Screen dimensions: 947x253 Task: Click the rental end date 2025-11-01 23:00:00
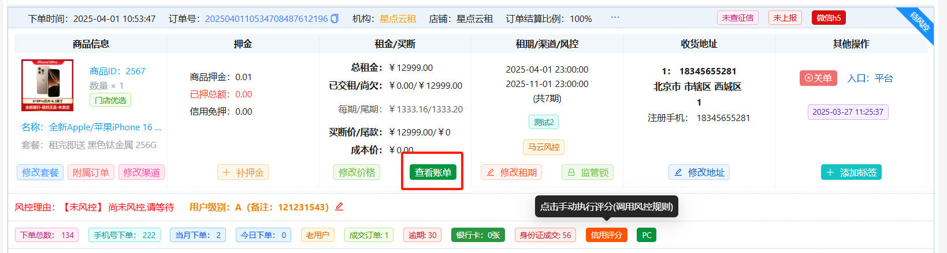point(547,84)
